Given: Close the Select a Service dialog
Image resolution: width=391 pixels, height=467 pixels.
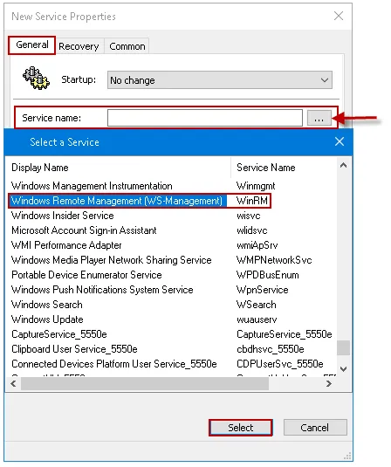Looking at the screenshot, I should (x=340, y=141).
